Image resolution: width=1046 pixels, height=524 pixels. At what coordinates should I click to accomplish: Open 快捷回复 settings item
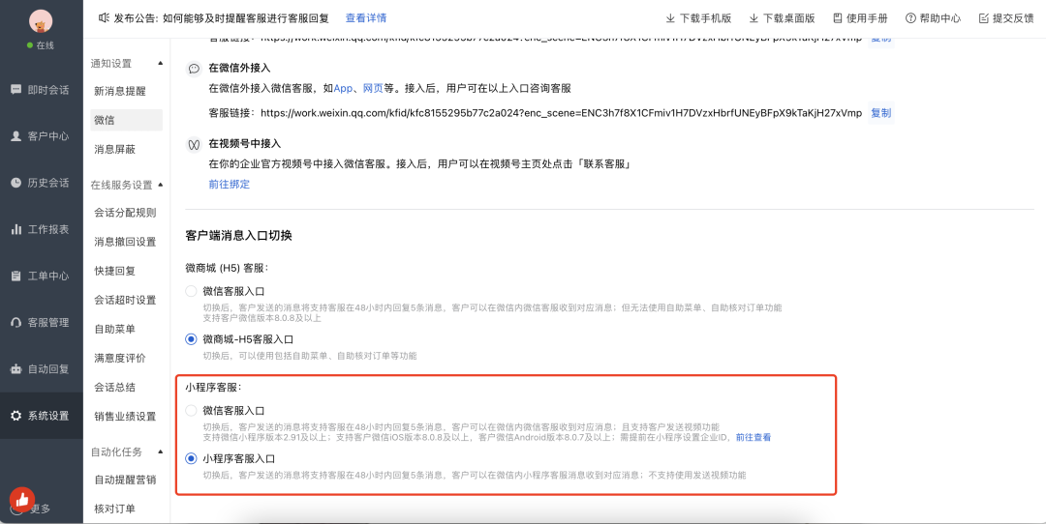click(x=114, y=271)
